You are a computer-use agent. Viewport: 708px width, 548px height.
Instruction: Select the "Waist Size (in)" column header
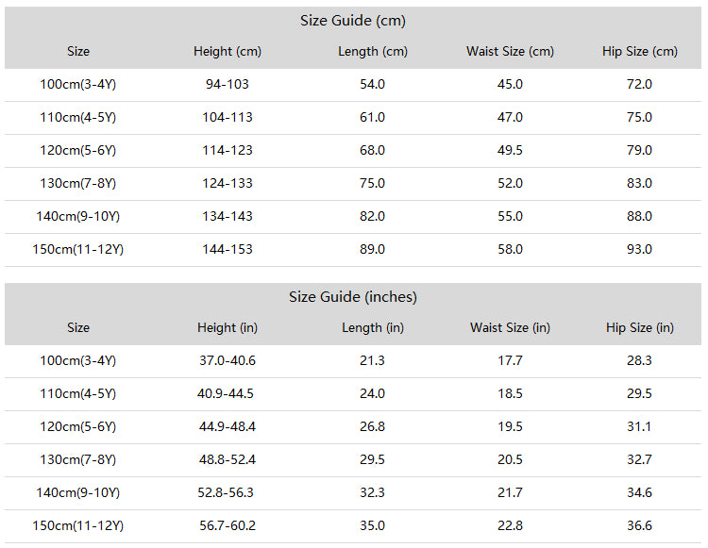(510, 327)
